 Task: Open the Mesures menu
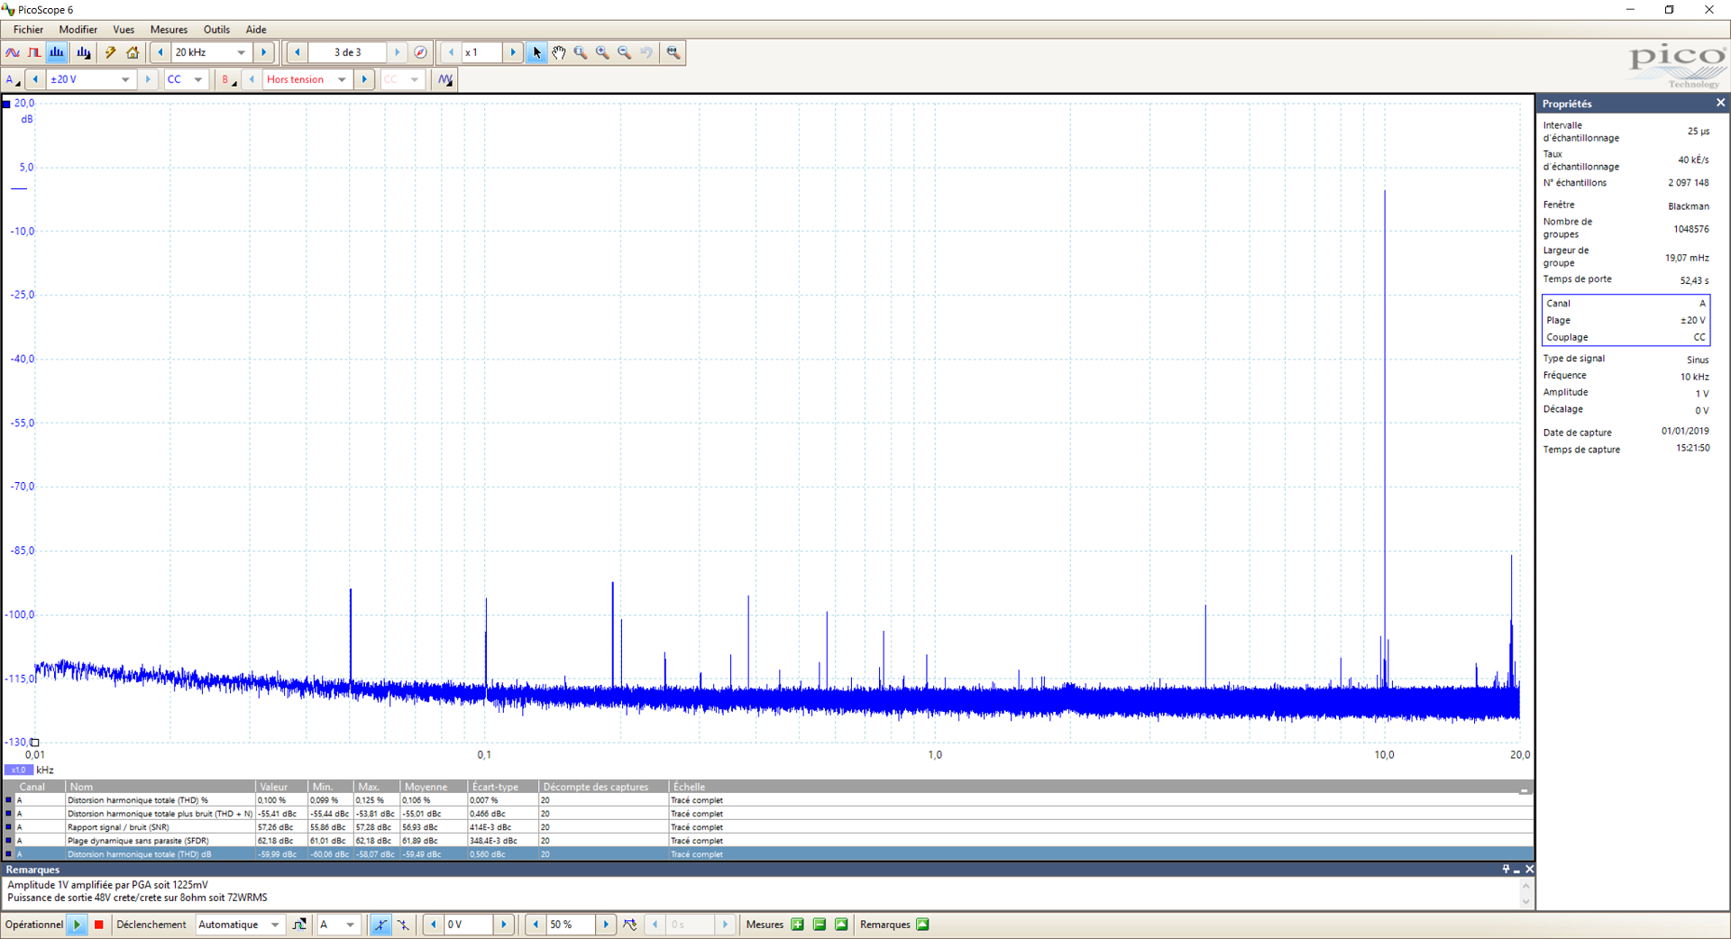click(x=169, y=30)
